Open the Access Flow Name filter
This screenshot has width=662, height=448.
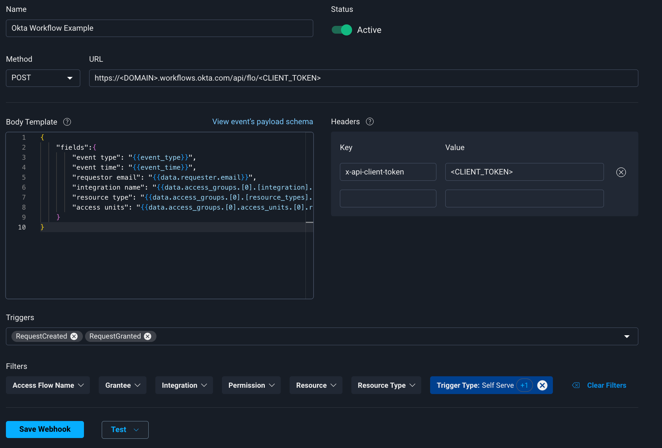(47, 385)
